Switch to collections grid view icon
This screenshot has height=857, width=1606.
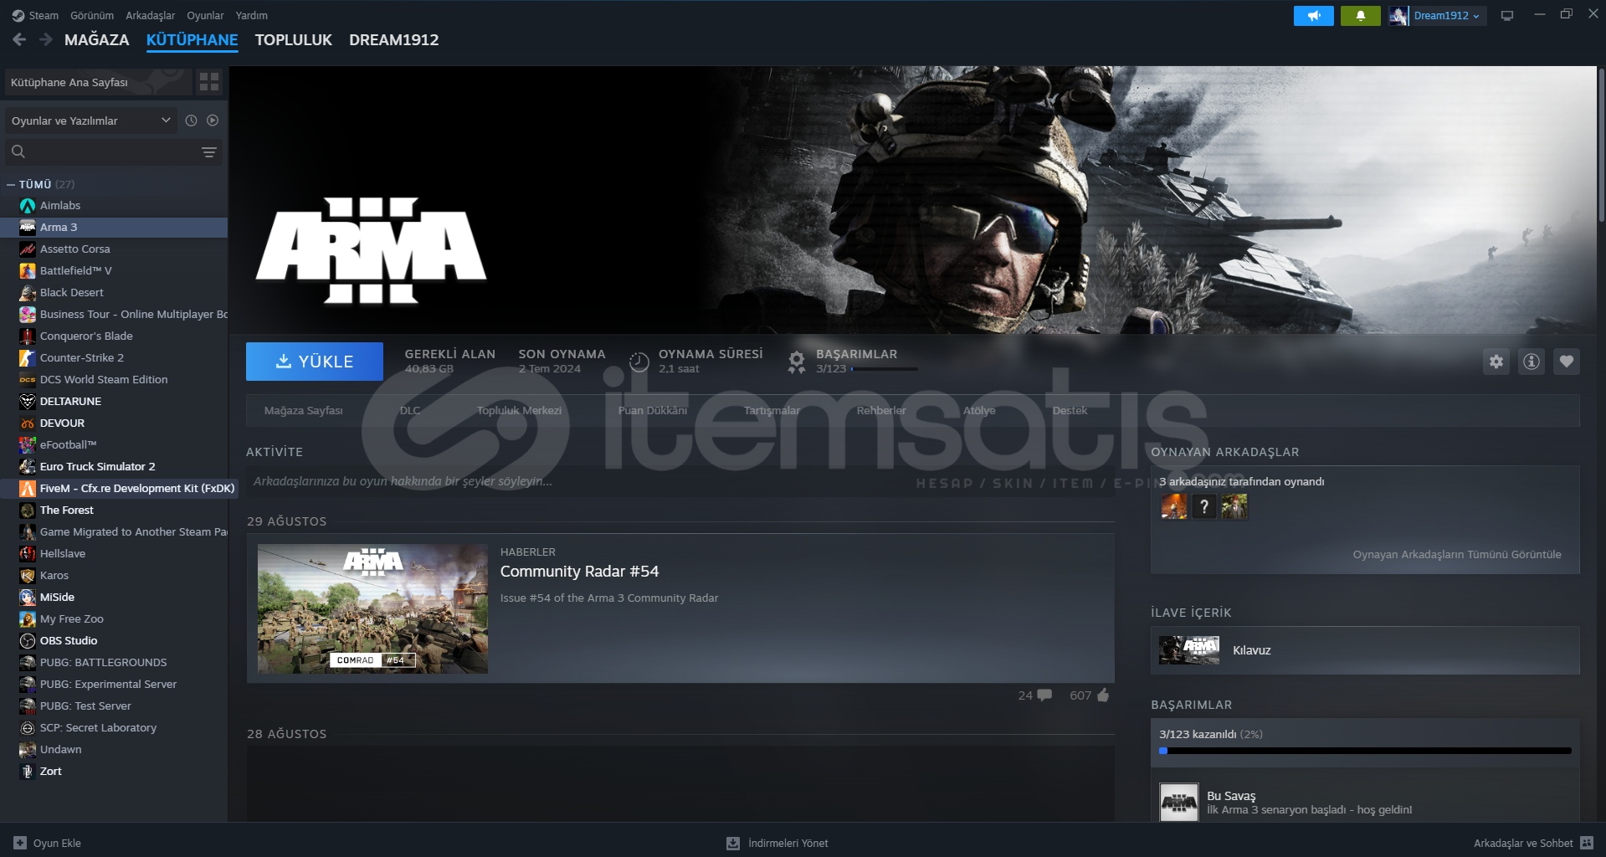[x=209, y=82]
